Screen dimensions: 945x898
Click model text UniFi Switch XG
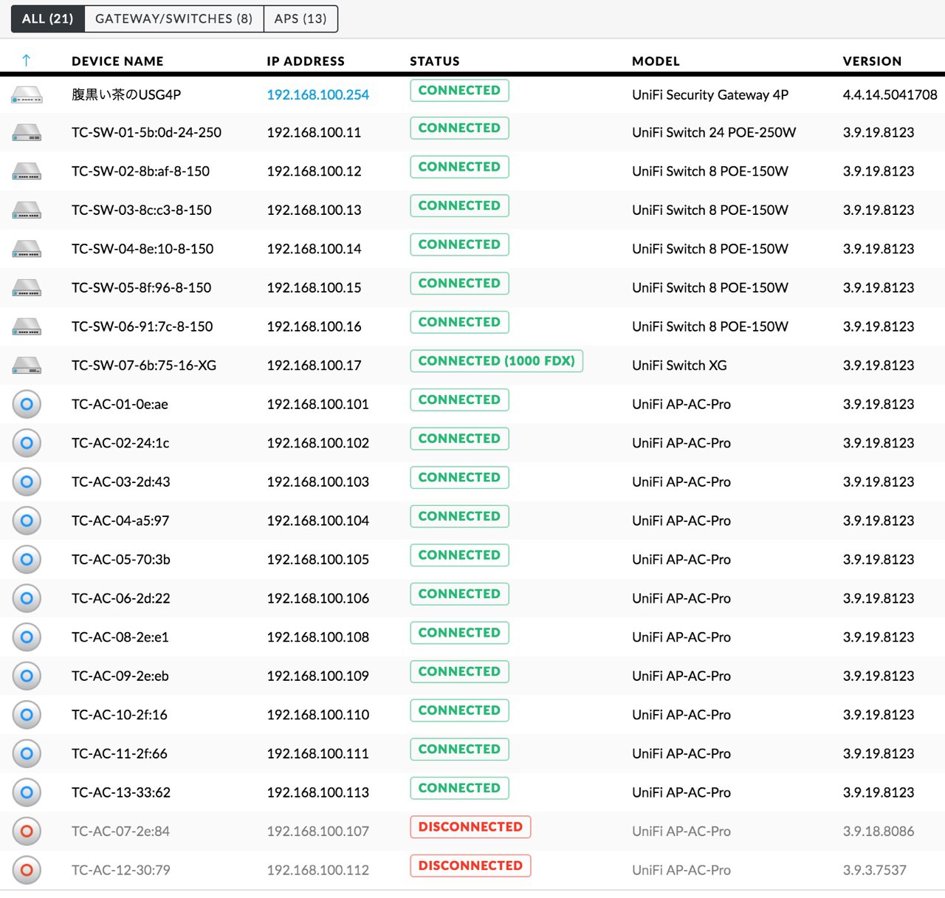tap(679, 365)
